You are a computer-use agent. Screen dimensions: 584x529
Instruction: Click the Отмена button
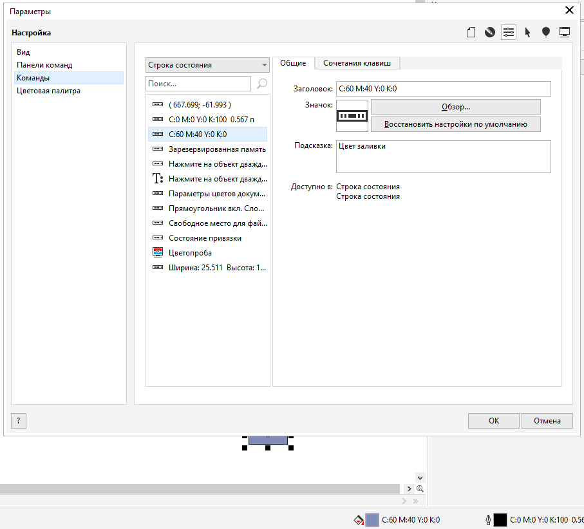click(x=547, y=421)
